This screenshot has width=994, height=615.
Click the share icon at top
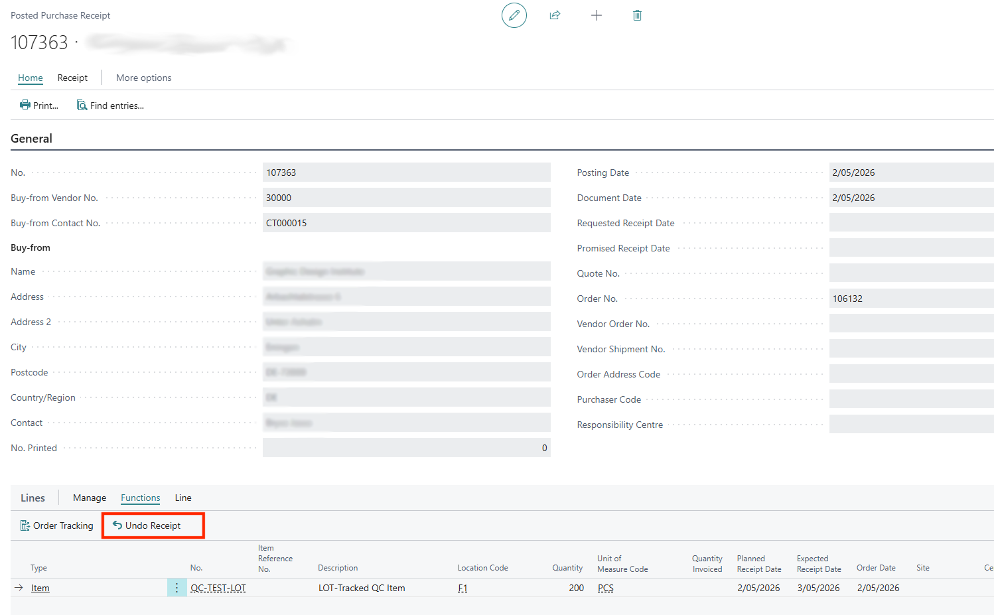[x=555, y=15]
